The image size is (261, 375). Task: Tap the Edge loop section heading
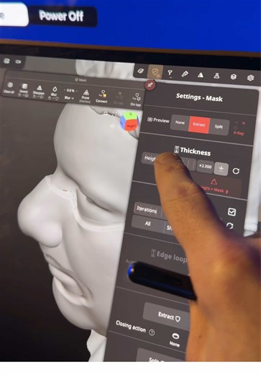coord(169,256)
